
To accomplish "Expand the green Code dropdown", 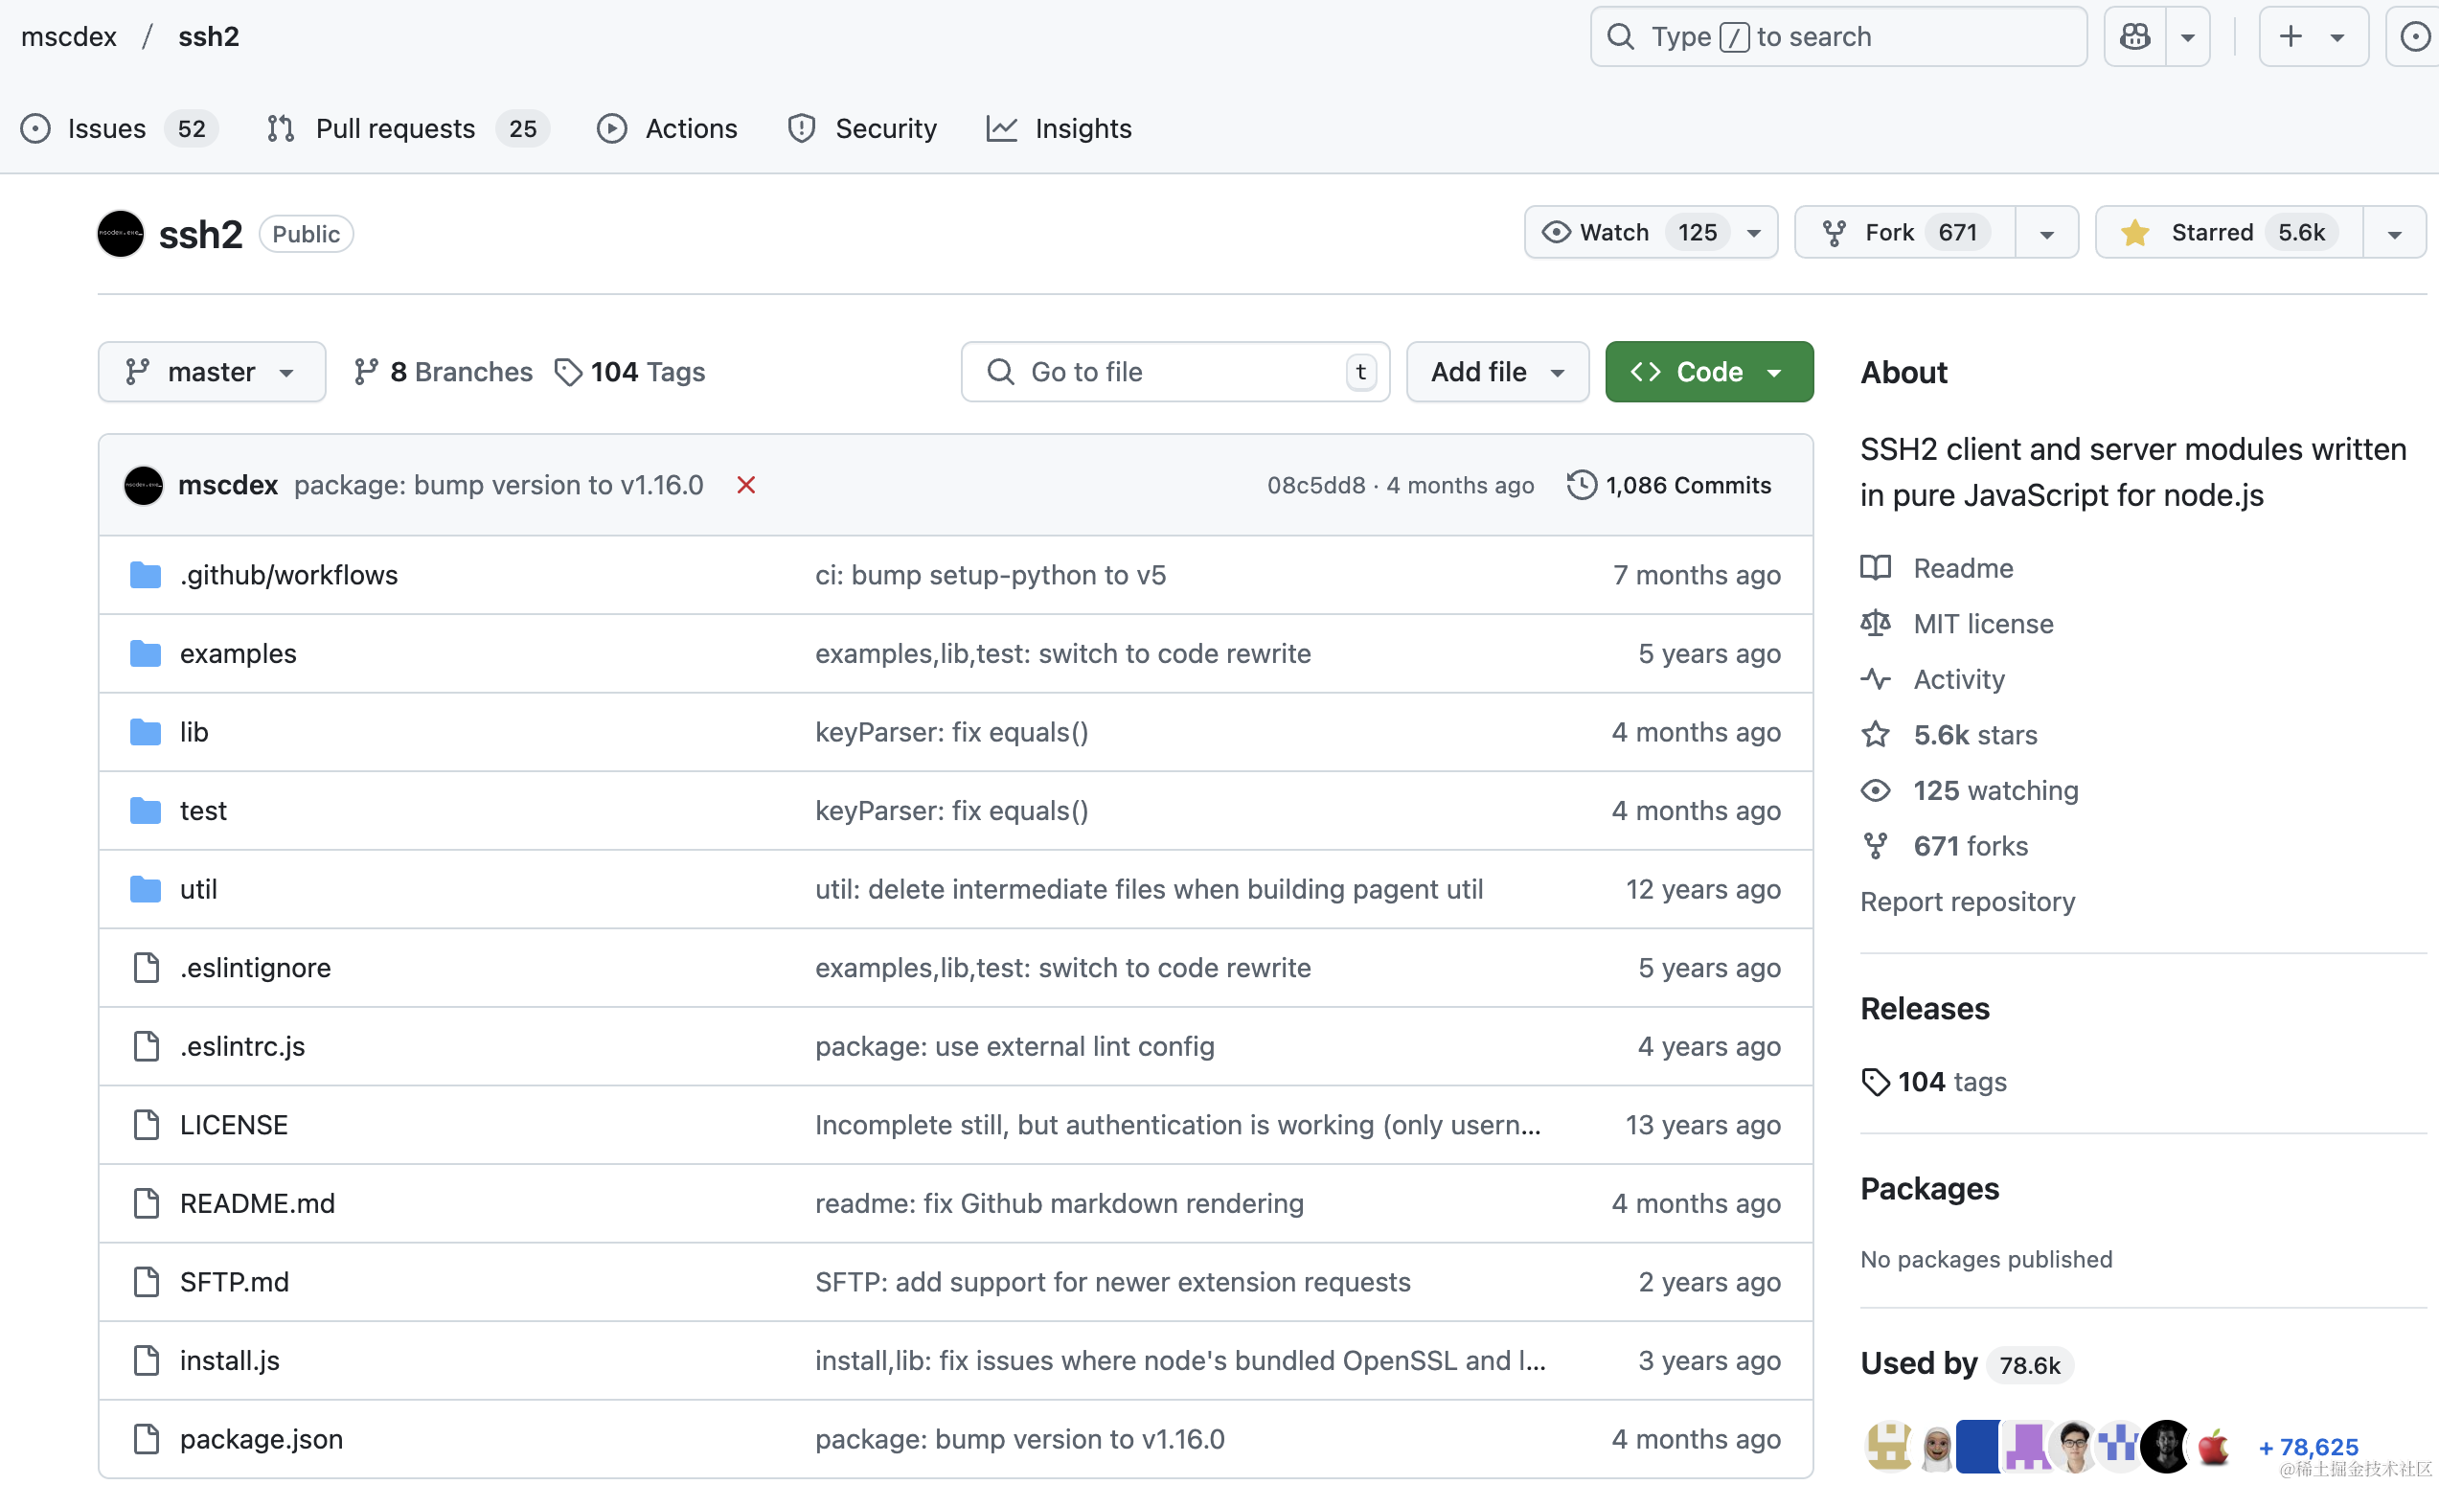I will (1708, 373).
